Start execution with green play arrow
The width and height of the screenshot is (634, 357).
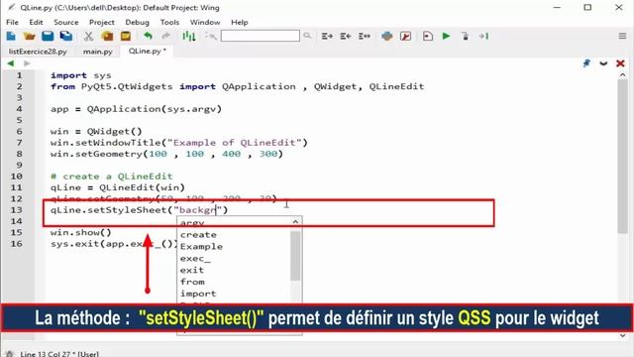tap(447, 37)
